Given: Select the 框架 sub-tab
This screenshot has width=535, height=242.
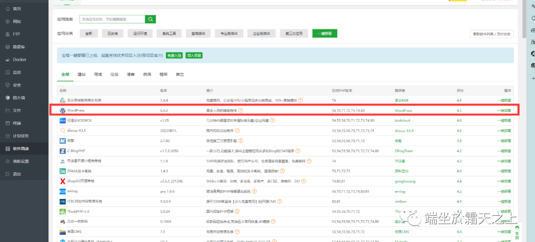Looking at the screenshot, I should pos(163,74).
